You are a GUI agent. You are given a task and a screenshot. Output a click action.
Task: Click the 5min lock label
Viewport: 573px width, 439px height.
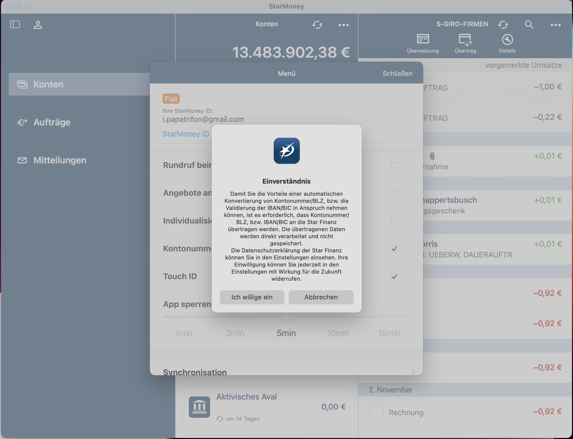[x=286, y=333]
